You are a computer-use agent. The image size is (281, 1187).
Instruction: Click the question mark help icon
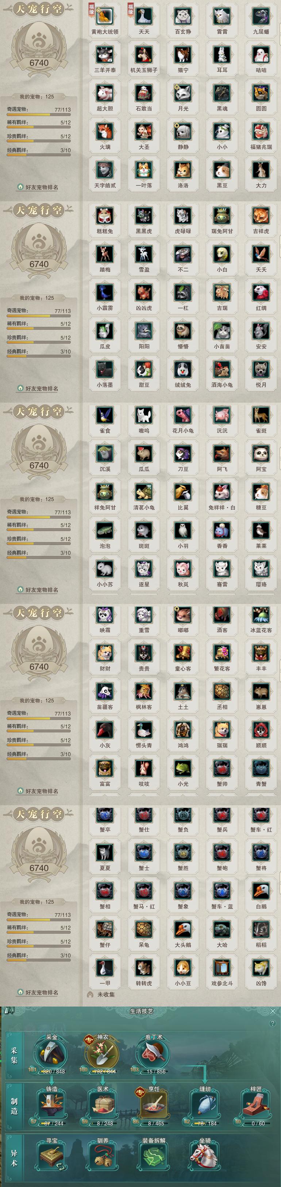pos(273,1023)
